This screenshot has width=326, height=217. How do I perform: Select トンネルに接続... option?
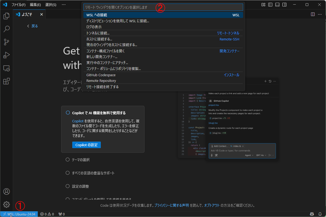pos(163,33)
